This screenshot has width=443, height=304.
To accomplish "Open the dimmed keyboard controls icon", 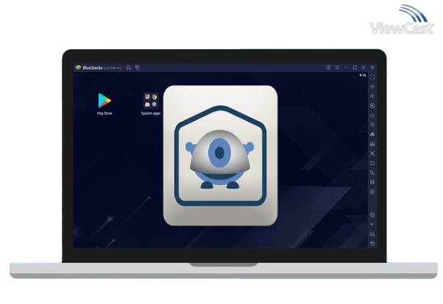I will 372,115.
